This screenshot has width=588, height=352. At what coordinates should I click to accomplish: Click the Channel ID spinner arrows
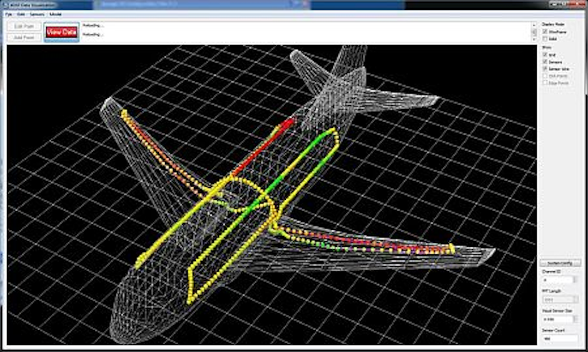575,280
